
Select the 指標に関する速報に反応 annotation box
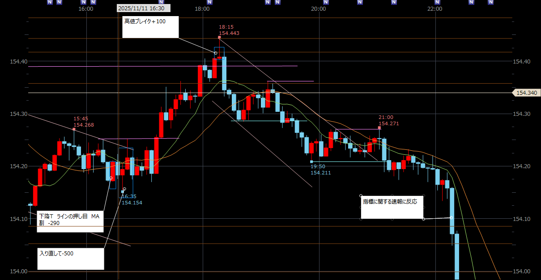pyautogui.click(x=392, y=207)
